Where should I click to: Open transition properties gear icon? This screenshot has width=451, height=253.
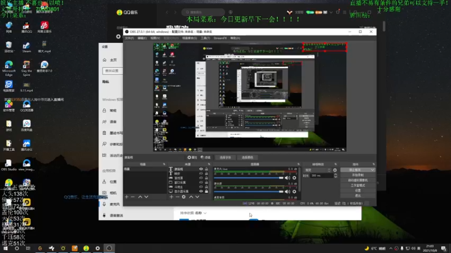(x=335, y=170)
